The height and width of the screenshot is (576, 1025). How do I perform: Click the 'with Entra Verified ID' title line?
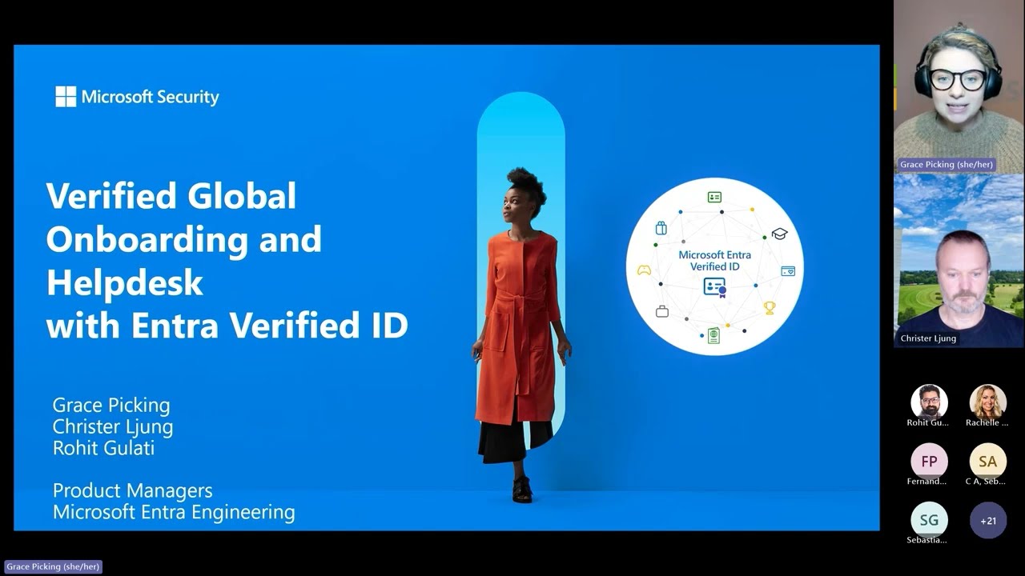coord(227,326)
